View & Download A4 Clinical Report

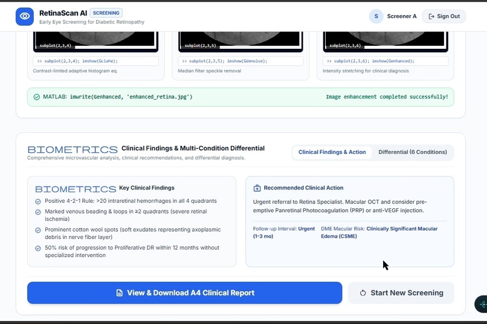click(184, 293)
